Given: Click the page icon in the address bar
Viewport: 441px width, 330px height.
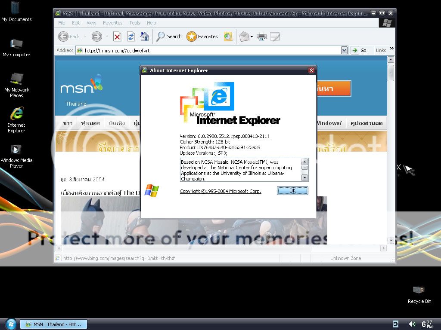Looking at the screenshot, I should (80, 51).
